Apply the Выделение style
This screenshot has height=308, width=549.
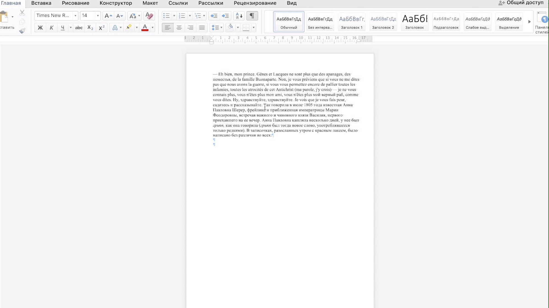coord(509,21)
